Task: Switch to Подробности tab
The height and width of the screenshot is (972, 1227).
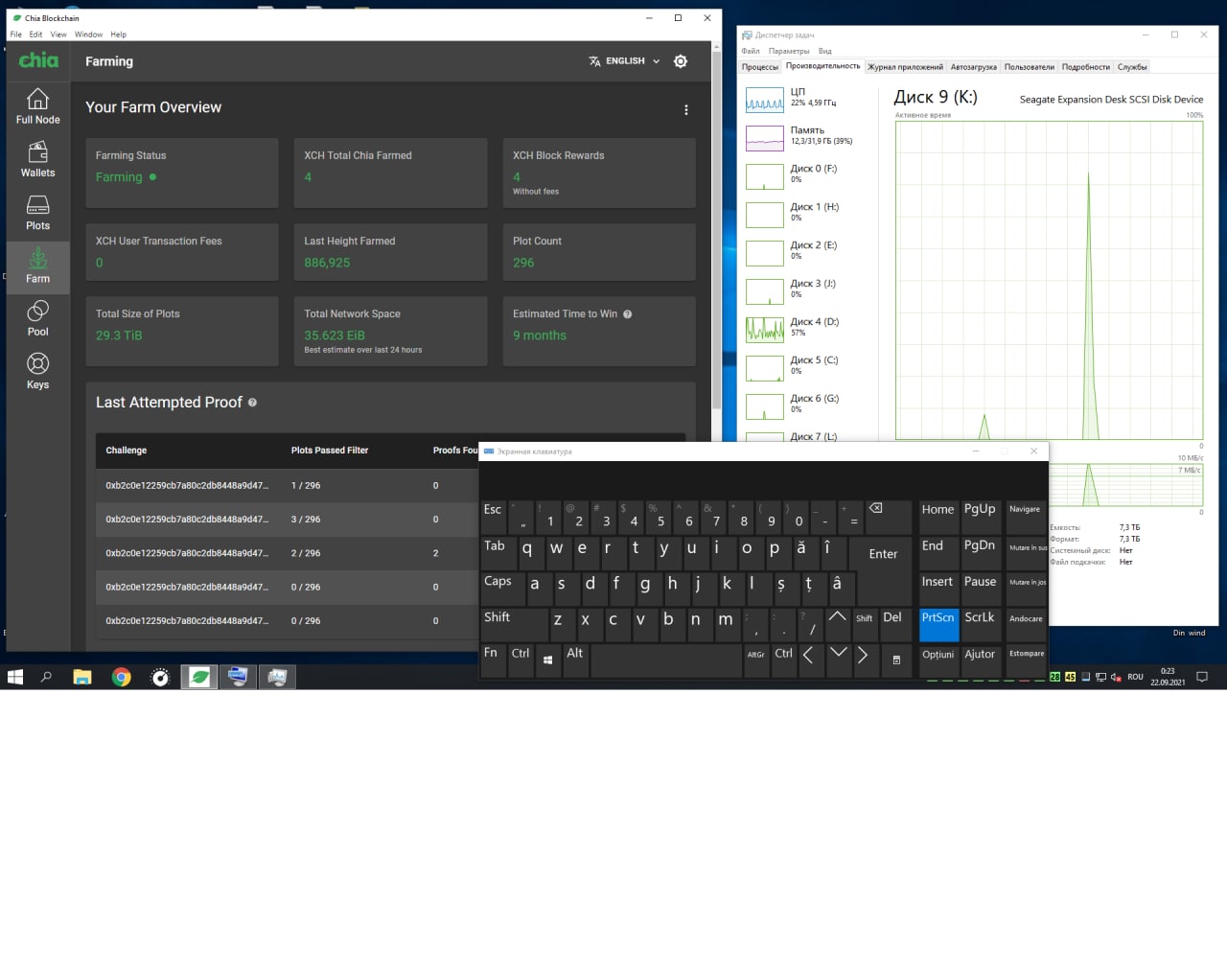Action: 1086,67
